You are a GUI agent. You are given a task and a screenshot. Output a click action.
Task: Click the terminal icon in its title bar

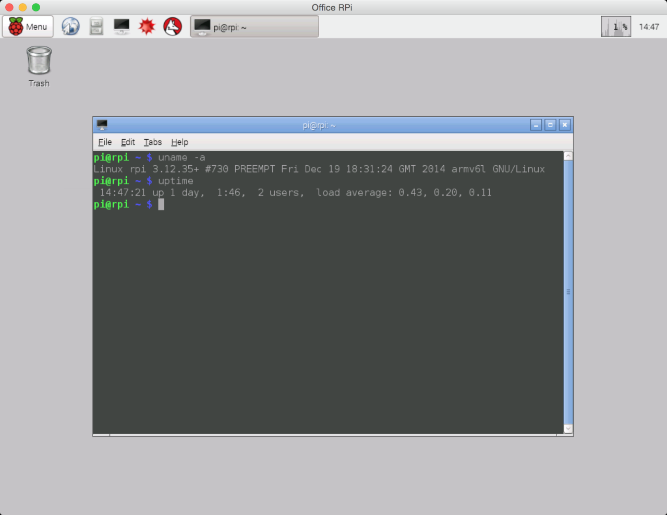click(x=102, y=125)
